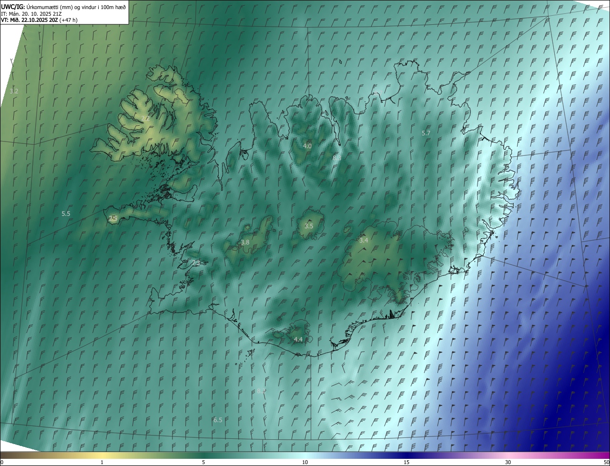Select the 3.5 value on Hofsjökull glacier

pos(309,226)
